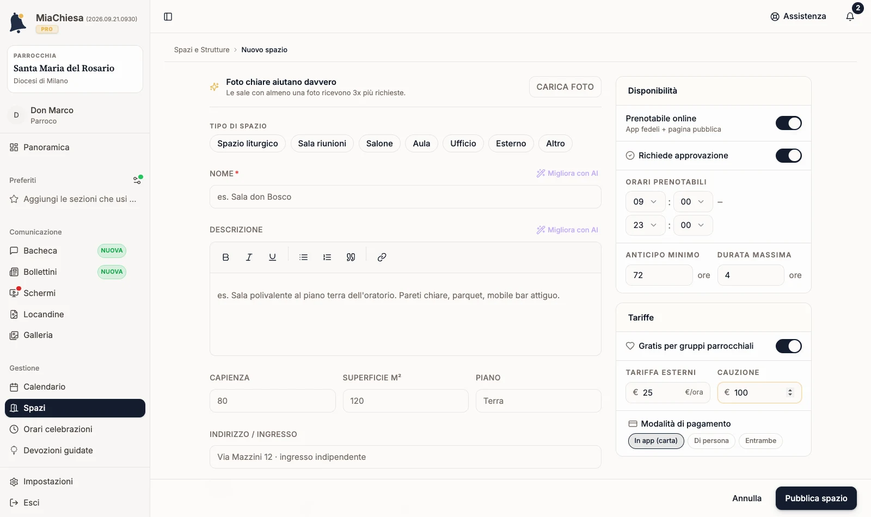
Task: Go to Calendario
Action: (x=75, y=387)
